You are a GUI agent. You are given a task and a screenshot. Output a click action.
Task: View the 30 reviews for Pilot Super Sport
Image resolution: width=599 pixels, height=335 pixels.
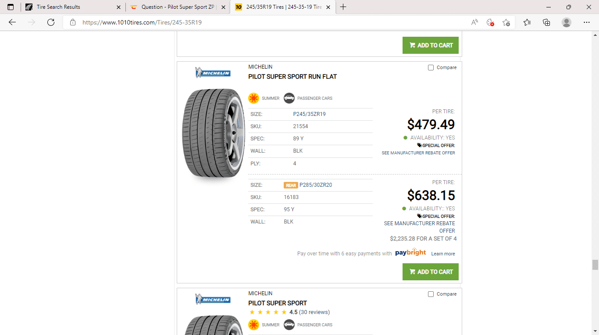click(x=314, y=312)
